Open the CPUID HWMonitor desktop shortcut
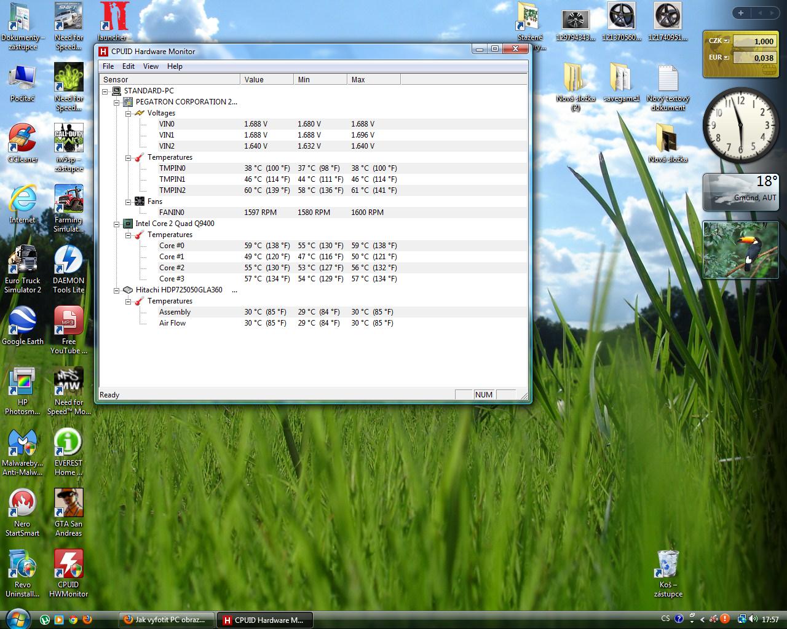 click(x=68, y=565)
